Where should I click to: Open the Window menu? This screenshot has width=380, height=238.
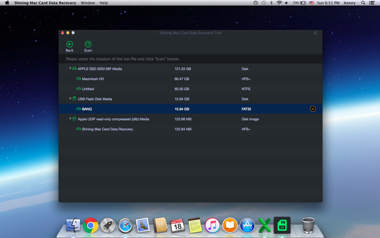tap(88, 3)
